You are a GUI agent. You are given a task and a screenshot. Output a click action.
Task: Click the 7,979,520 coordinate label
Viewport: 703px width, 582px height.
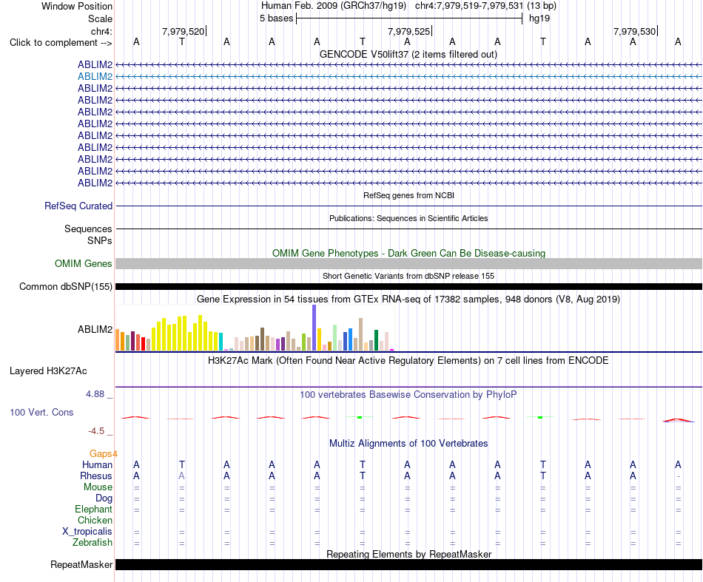[183, 31]
